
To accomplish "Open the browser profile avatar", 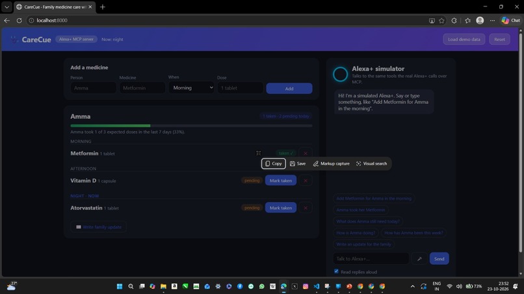I will [480, 20].
